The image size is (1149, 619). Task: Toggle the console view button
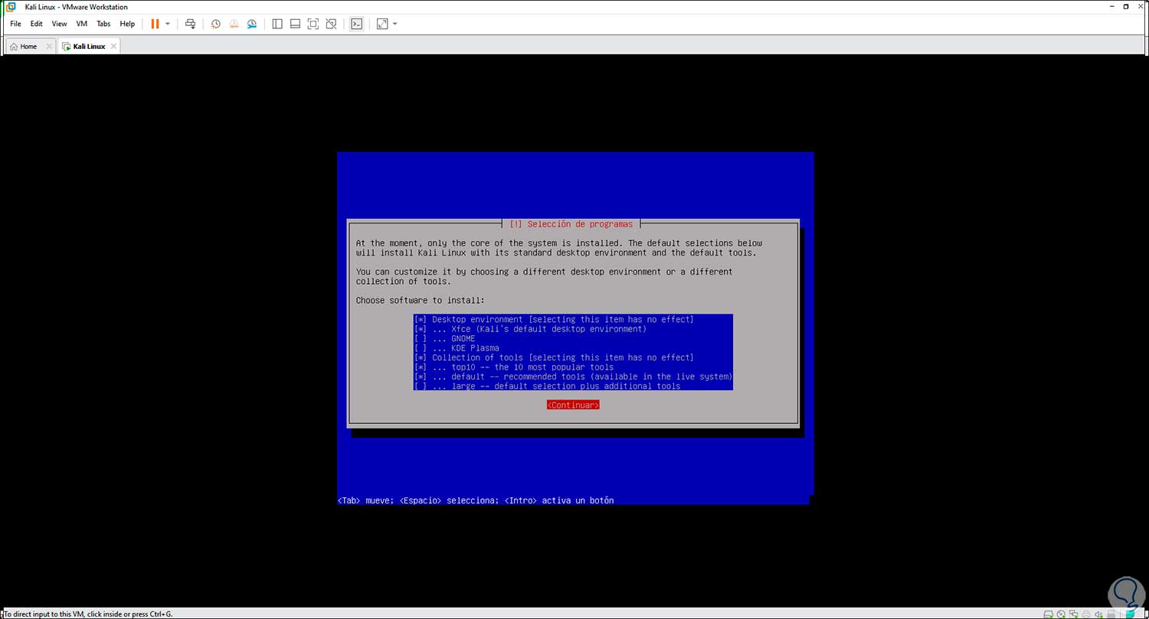point(356,24)
